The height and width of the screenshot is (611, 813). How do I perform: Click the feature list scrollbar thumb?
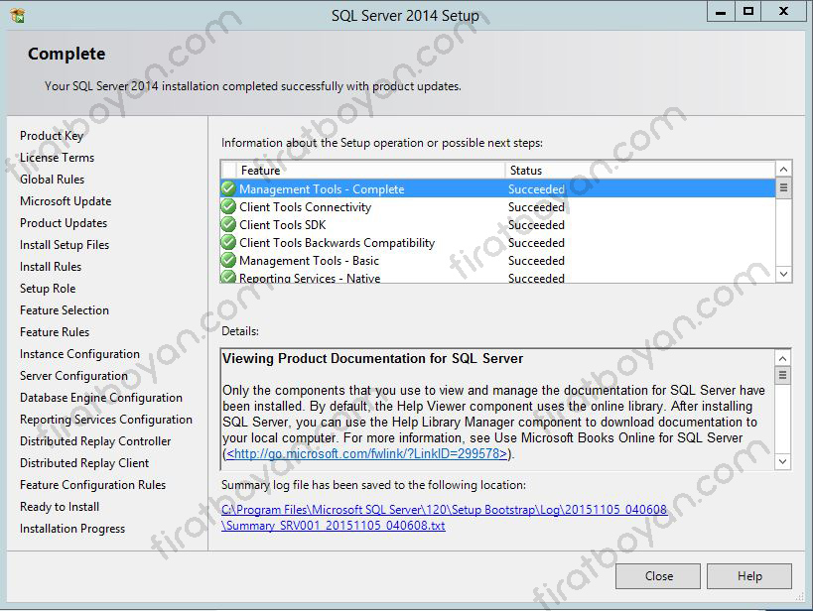point(783,187)
